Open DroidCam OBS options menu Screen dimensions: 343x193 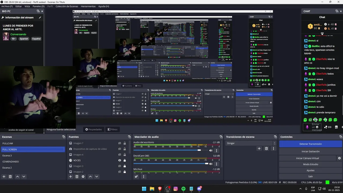click(x=217, y=164)
